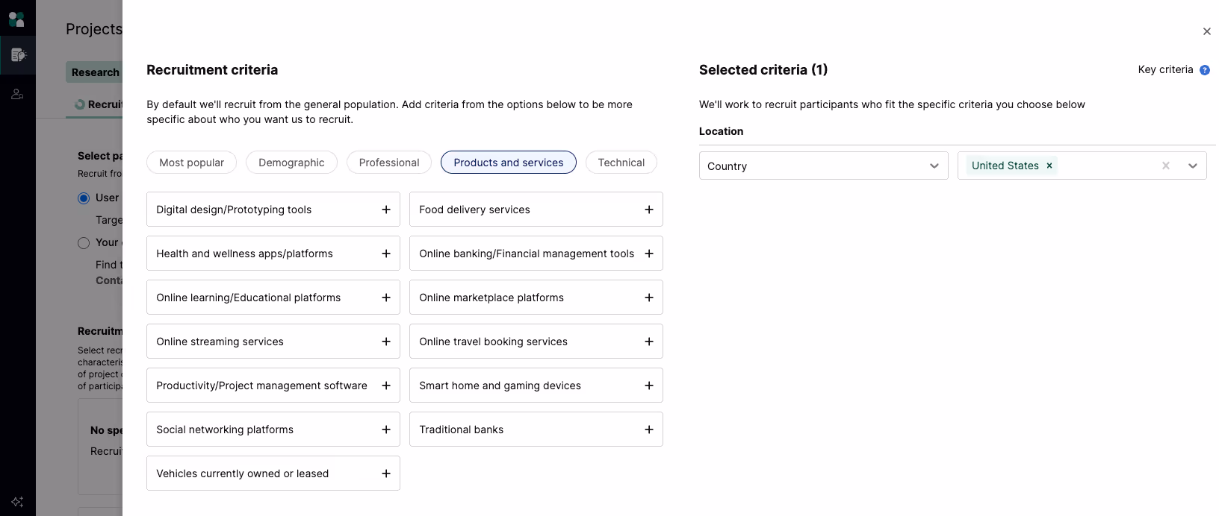
Task: Open the projects icon in the left sidebar
Action: [x=18, y=54]
